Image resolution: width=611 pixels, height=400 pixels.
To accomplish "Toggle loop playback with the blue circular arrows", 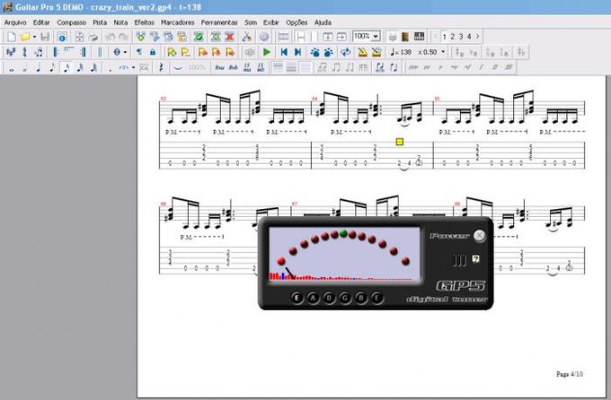I will click(x=345, y=52).
